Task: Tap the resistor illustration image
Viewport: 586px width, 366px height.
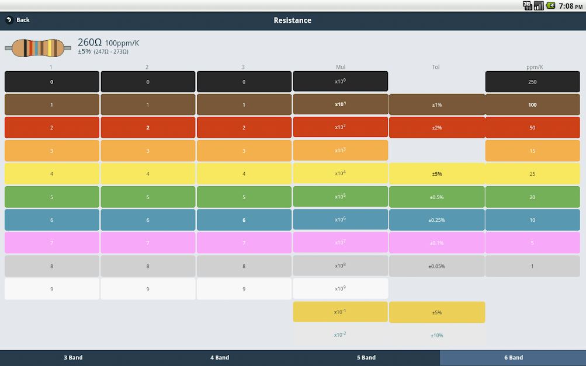Action: pos(38,48)
